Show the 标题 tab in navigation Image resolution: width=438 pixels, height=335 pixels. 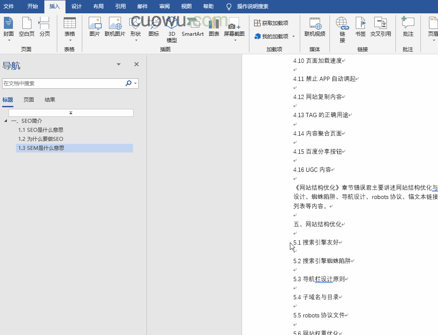[x=8, y=99]
